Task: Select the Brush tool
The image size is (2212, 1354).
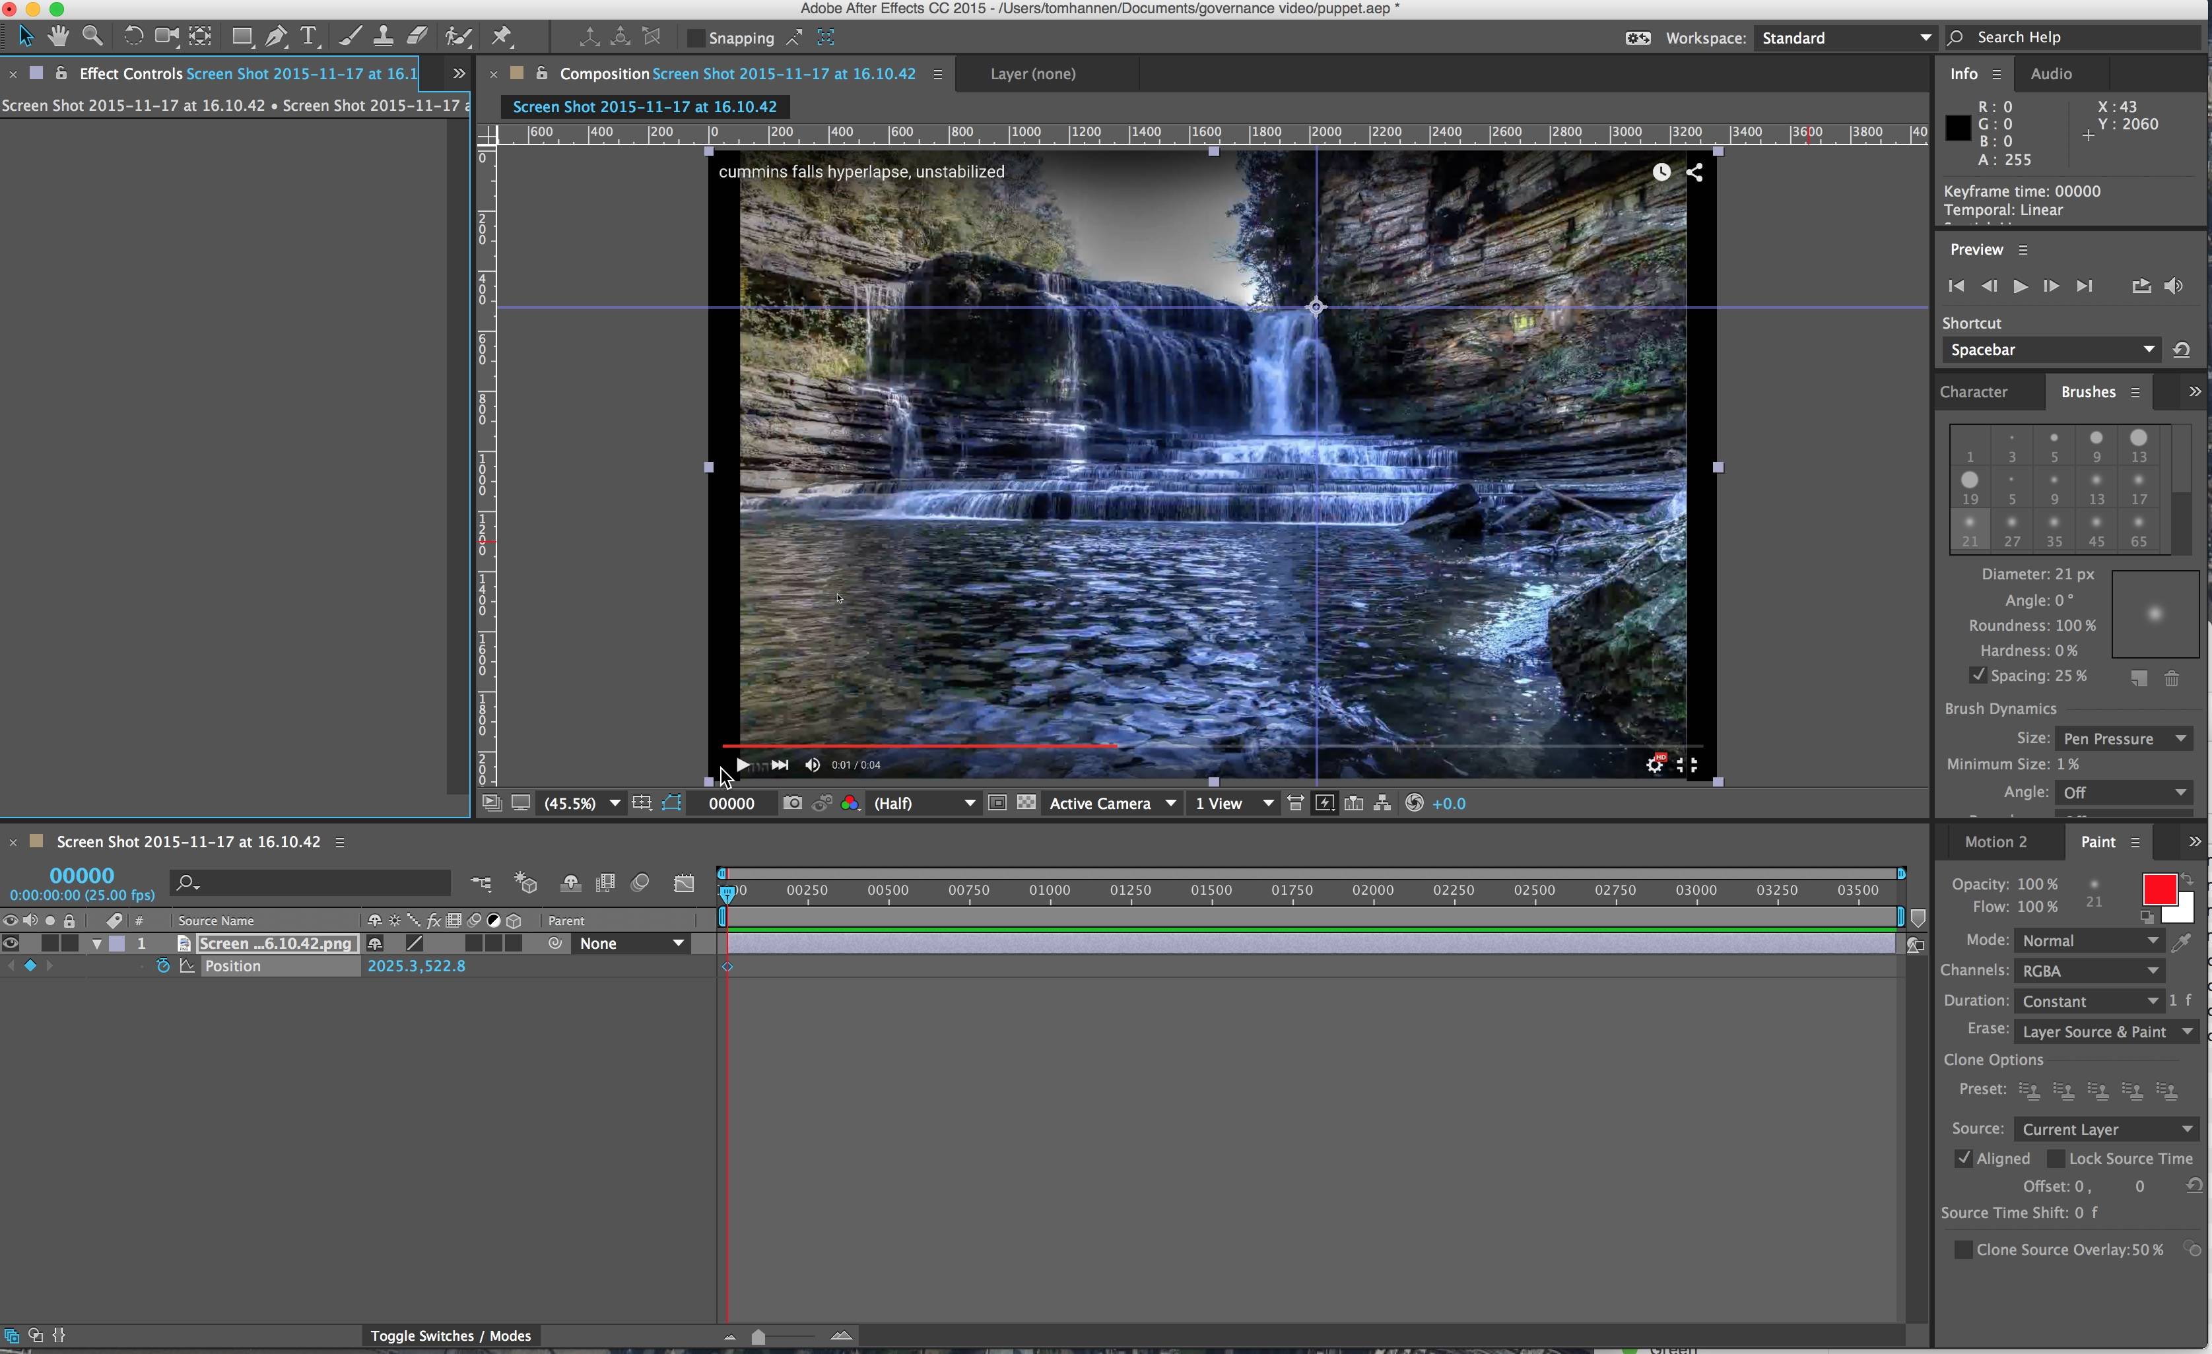Action: tap(350, 37)
